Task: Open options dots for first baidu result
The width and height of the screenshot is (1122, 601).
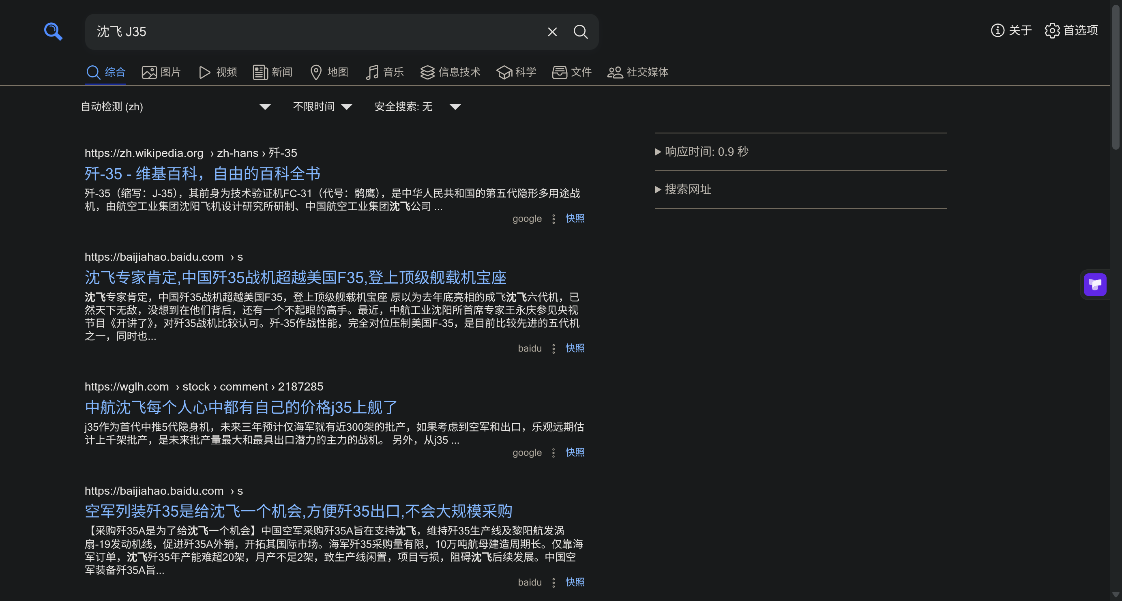Action: [x=553, y=349]
